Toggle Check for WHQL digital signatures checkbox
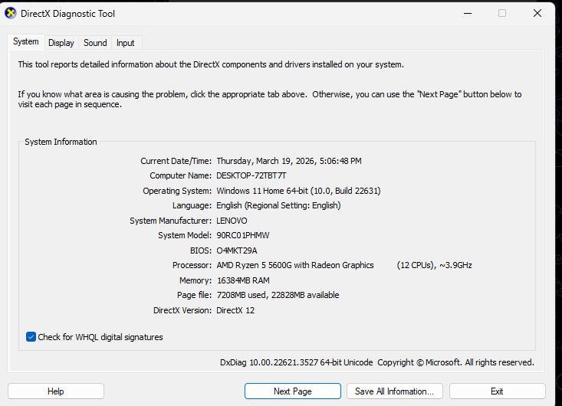 point(31,337)
